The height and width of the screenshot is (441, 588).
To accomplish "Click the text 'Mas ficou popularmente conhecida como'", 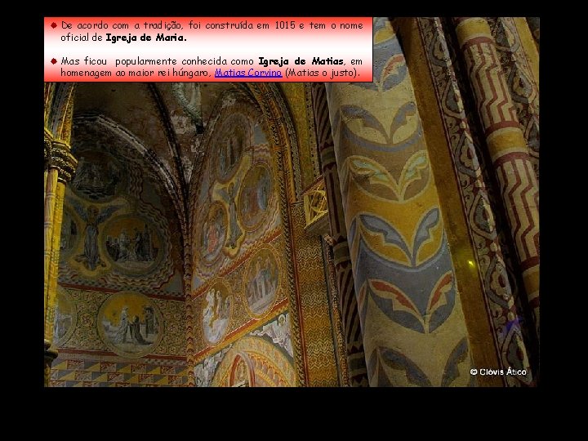I will coord(158,61).
